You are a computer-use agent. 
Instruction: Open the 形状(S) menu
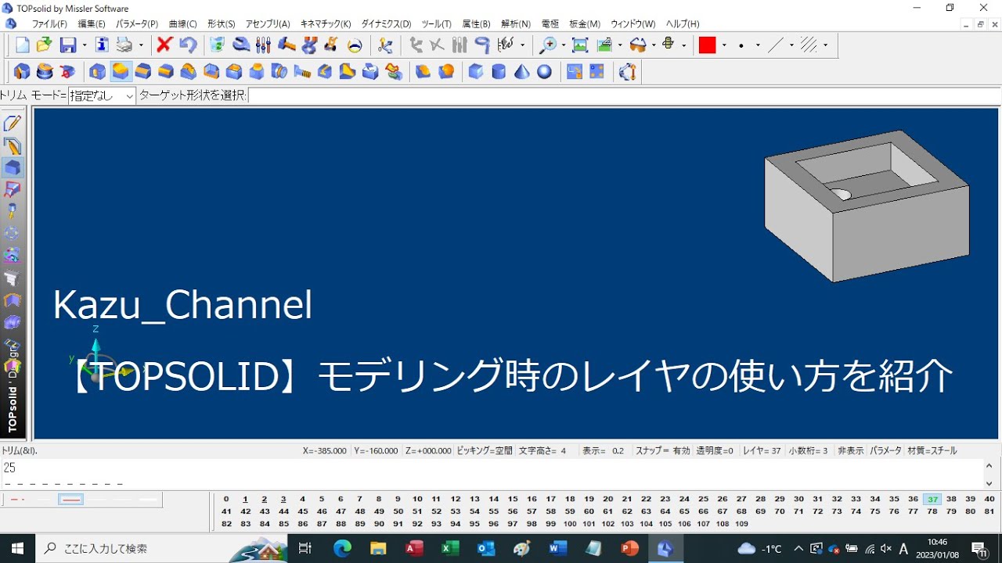[x=222, y=24]
